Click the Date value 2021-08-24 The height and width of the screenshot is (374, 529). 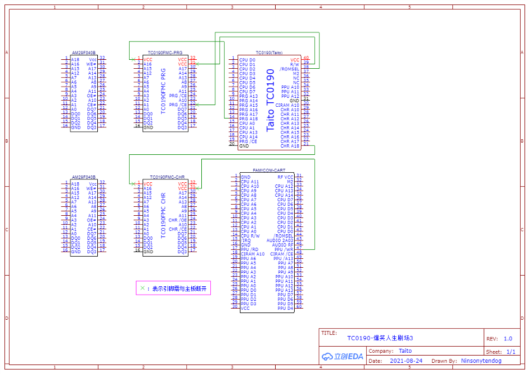pyautogui.click(x=406, y=361)
